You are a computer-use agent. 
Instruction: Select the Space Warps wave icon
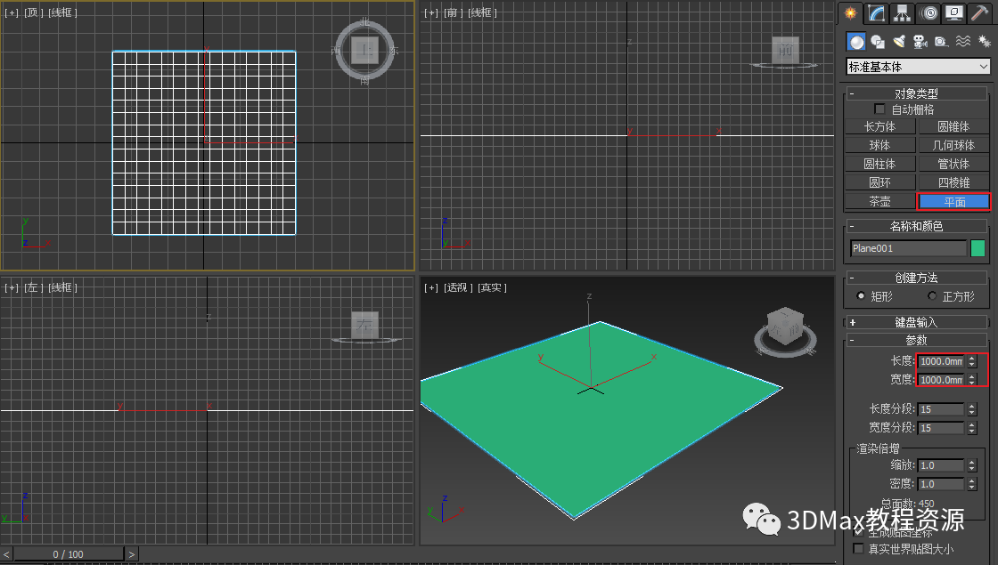click(963, 42)
